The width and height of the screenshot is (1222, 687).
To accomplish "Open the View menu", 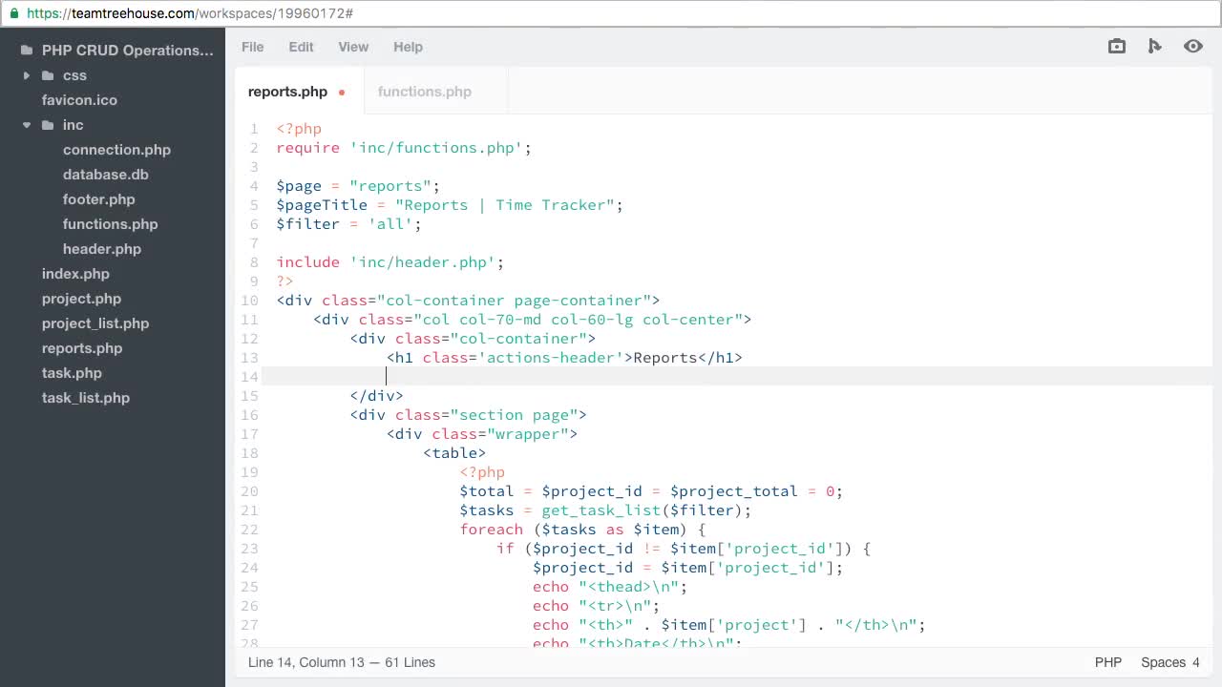I will coord(353,47).
